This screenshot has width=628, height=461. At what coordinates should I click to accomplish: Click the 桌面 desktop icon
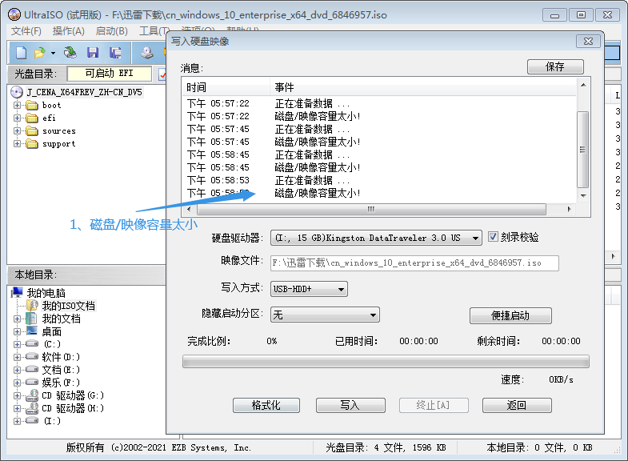(32, 331)
